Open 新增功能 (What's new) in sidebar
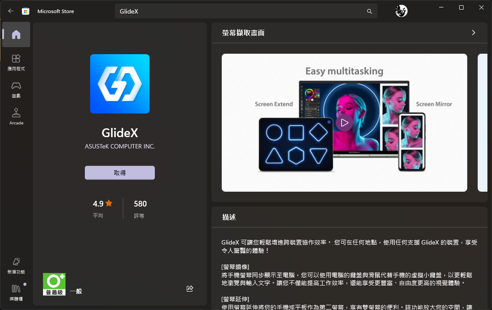Image resolution: width=492 pixels, height=310 pixels. coord(16,265)
